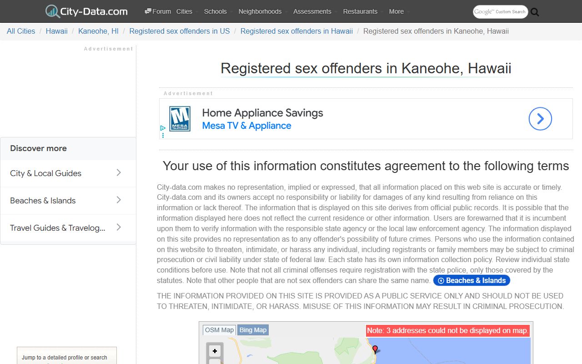Open the Assessments dropdown menu

(x=312, y=11)
